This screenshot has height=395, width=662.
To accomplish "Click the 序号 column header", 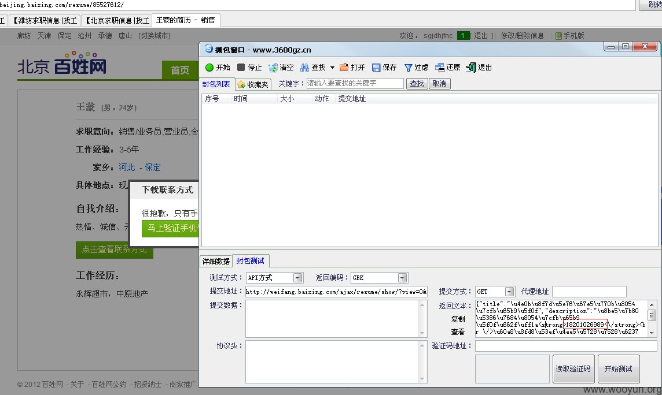I will 212,99.
